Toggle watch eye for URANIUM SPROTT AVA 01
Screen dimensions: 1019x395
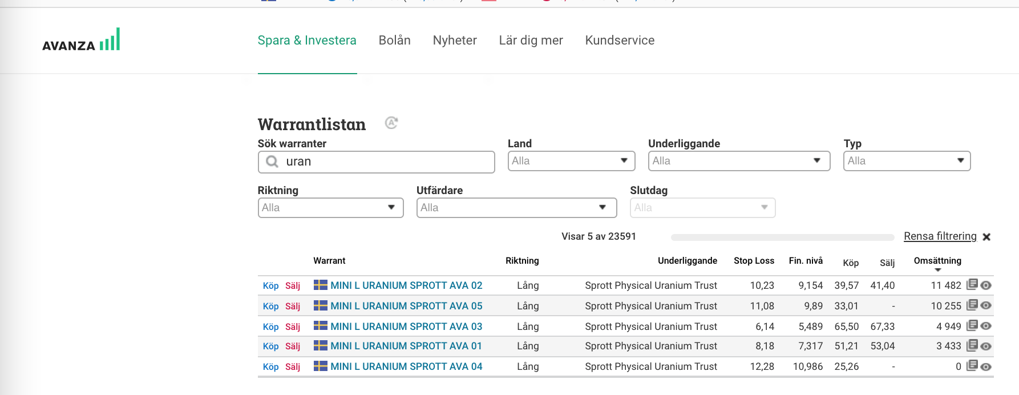(986, 346)
